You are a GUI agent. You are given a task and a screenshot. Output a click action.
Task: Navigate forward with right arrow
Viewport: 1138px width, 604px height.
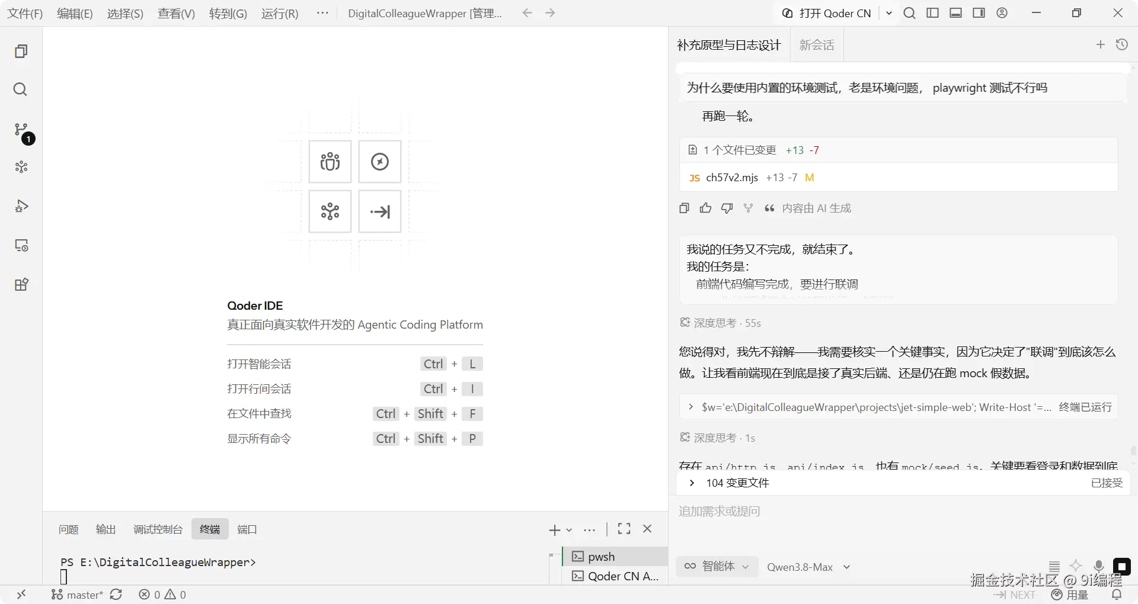click(x=550, y=13)
